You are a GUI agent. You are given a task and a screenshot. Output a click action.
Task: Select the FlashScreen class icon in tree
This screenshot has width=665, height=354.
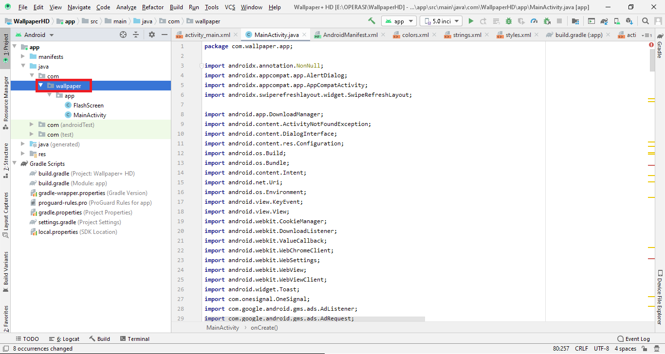[68, 106]
